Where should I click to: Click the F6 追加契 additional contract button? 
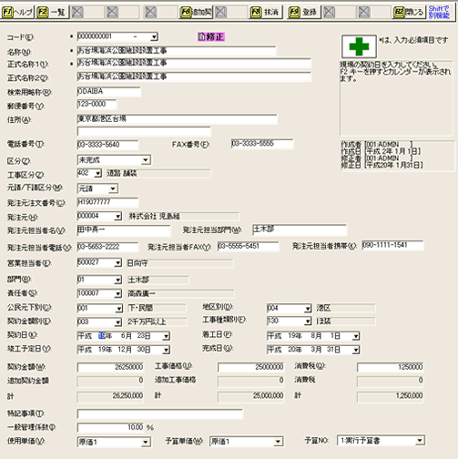click(x=196, y=13)
